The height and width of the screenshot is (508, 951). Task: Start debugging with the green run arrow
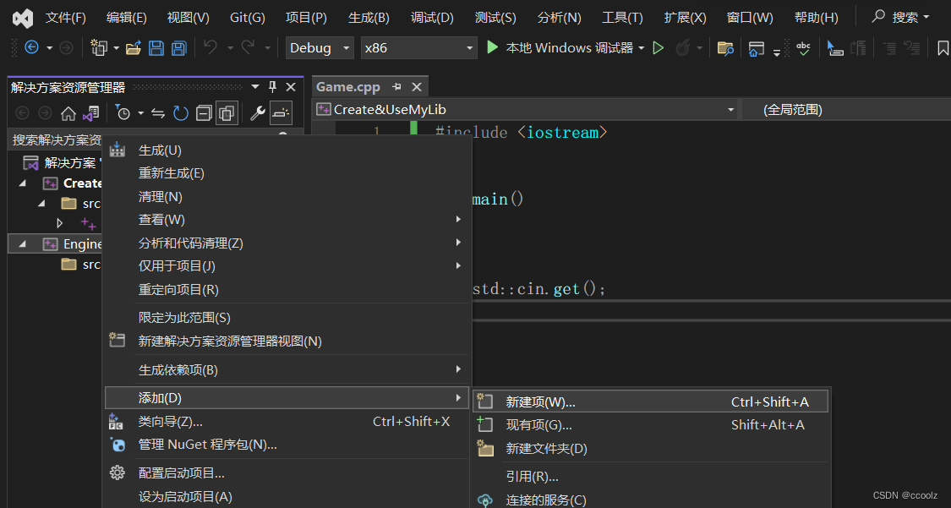(x=493, y=48)
